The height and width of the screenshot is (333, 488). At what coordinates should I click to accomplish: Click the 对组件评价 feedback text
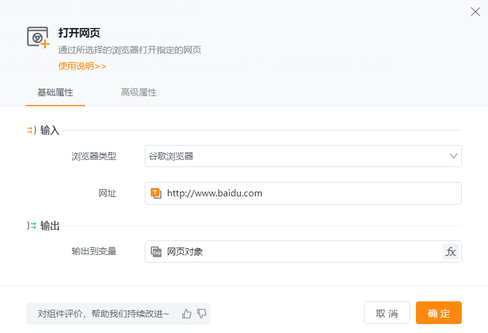coord(104,313)
